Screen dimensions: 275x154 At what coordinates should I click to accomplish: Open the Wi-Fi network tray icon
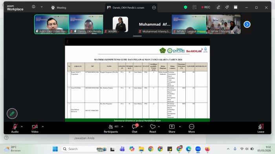pos(242,149)
